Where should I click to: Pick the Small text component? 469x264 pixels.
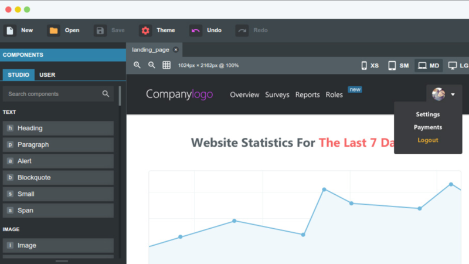[58, 194]
